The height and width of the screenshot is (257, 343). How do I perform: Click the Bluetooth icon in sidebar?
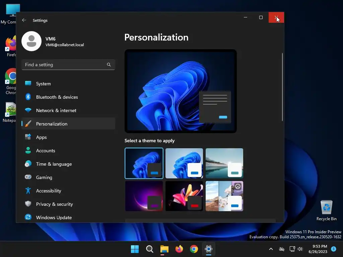coord(28,97)
